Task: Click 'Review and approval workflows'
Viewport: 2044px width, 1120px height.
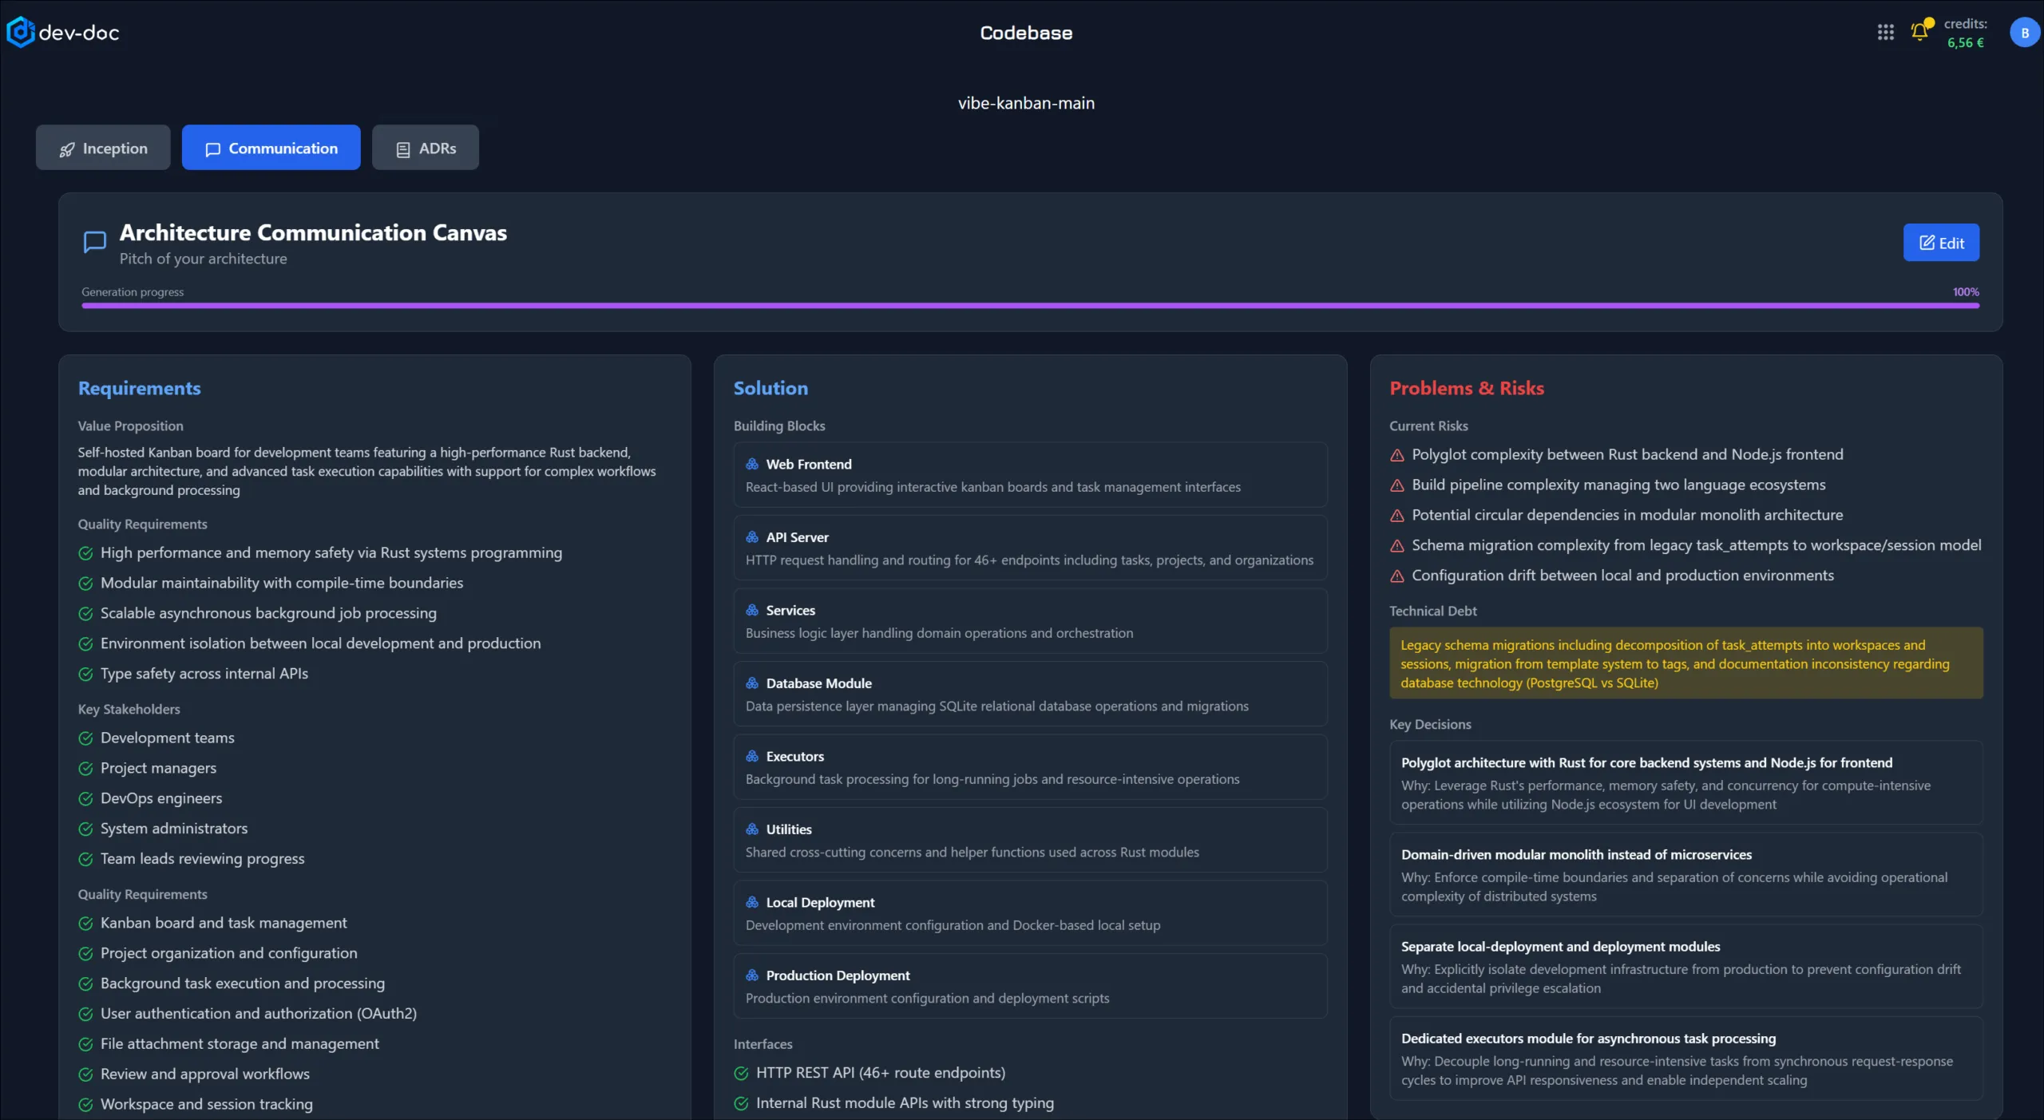Action: [x=205, y=1074]
